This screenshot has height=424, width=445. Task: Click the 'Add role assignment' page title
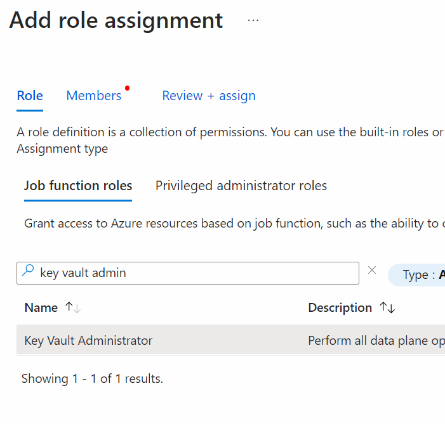116,20
